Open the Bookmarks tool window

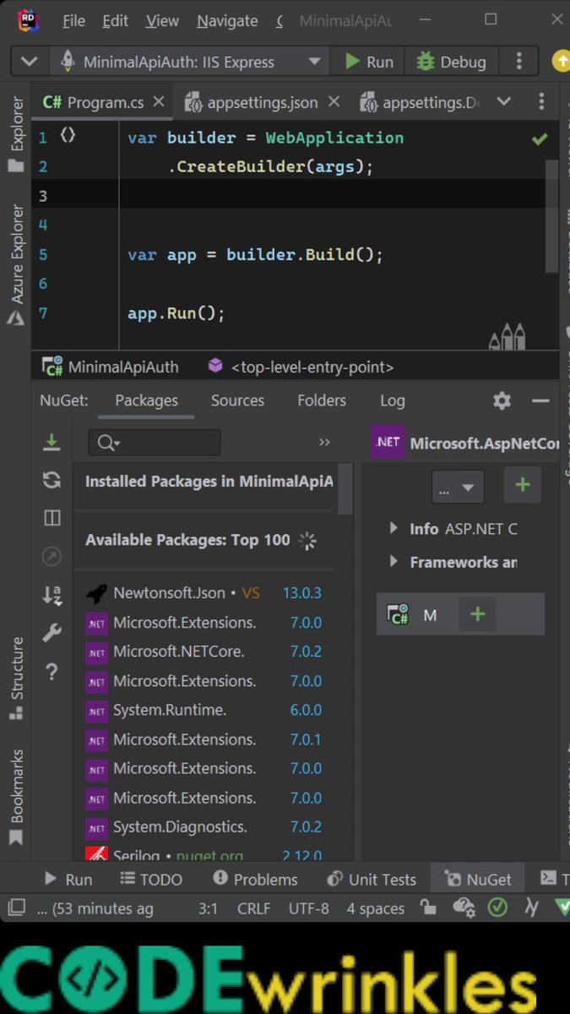16,798
